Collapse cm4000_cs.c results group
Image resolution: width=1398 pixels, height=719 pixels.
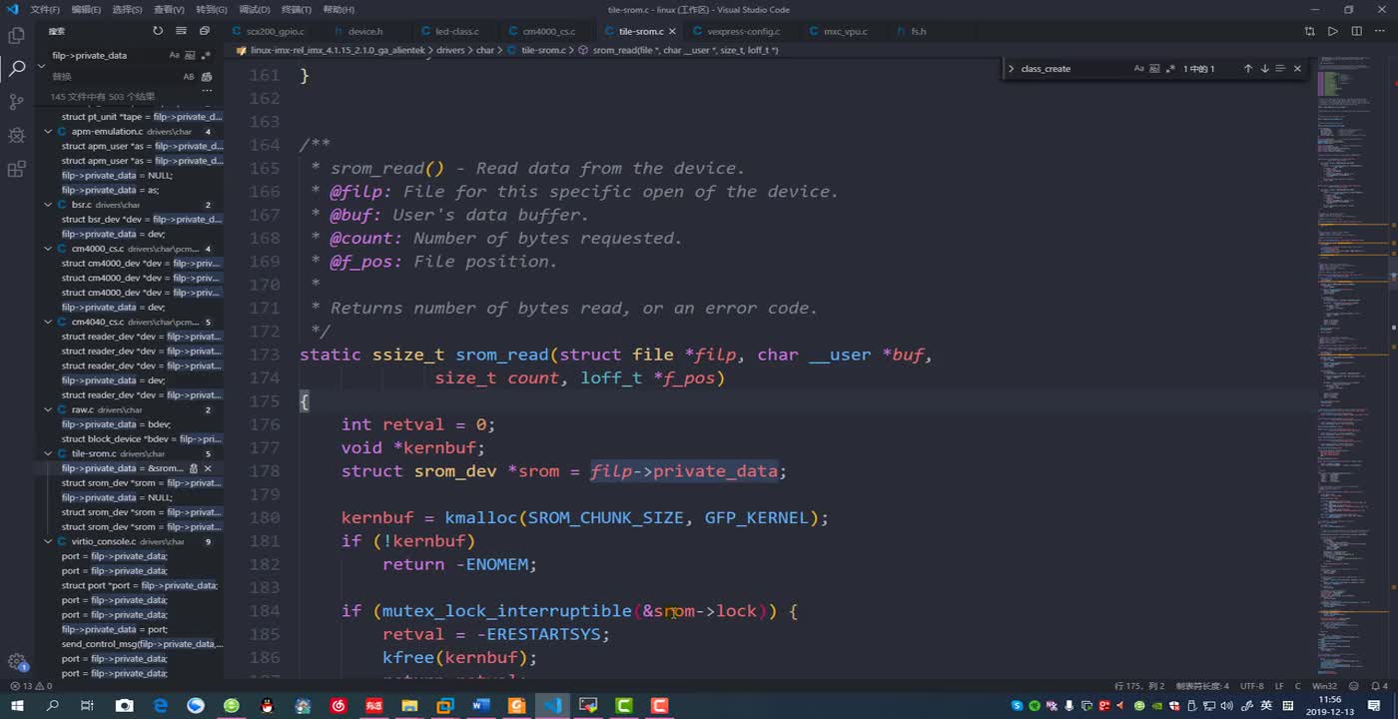[x=48, y=249]
